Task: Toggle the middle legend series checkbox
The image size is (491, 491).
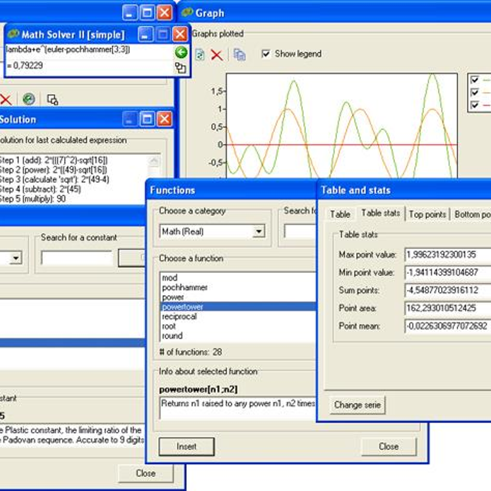Action: 474,93
